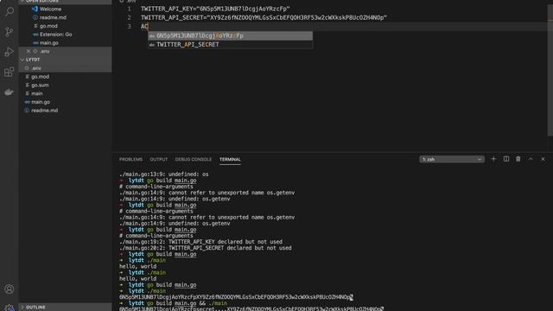Accept the API key value suggestion
The height and width of the screenshot is (311, 553).
(230, 35)
